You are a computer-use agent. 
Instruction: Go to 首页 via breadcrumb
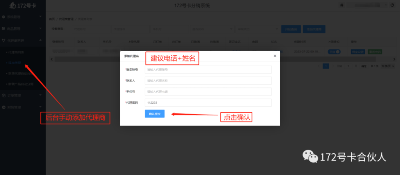tap(52, 19)
